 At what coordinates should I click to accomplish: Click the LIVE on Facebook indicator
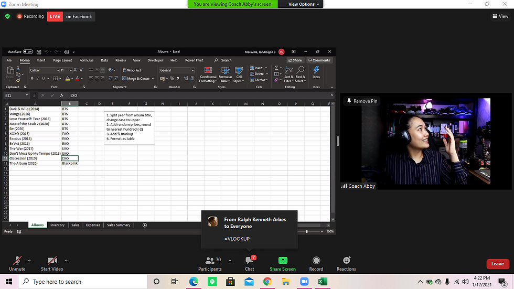71,16
